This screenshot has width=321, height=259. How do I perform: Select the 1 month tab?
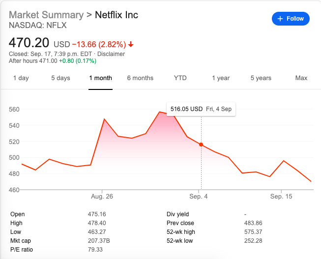pos(100,78)
